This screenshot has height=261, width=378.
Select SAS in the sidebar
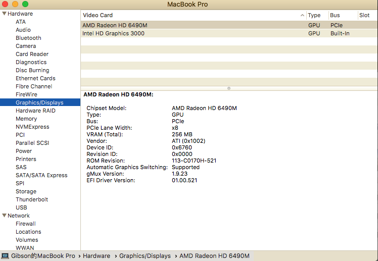coord(21,167)
